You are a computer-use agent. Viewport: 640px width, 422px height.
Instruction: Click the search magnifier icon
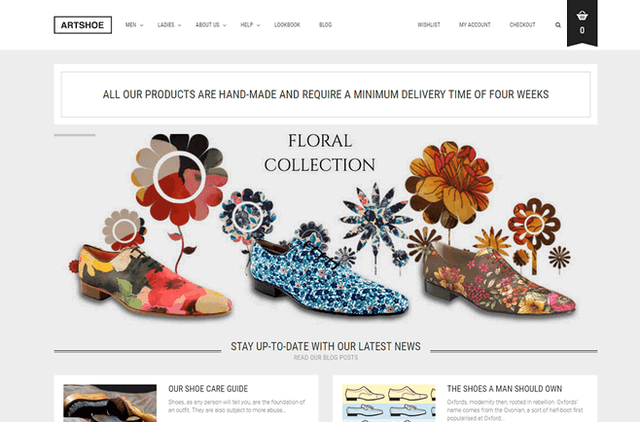558,25
